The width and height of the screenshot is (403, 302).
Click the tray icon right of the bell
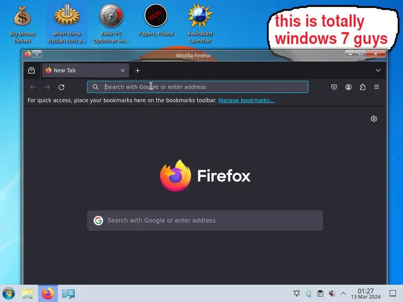[309, 293]
